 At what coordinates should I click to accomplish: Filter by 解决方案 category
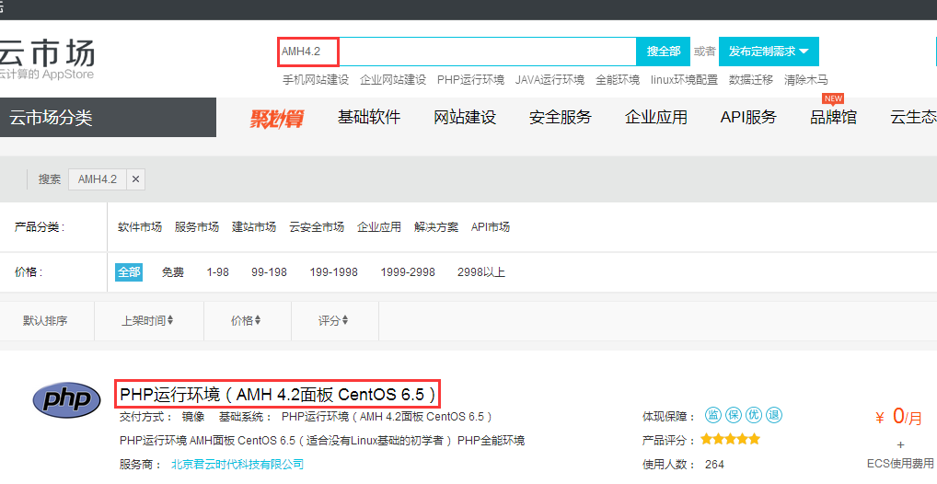click(x=436, y=227)
